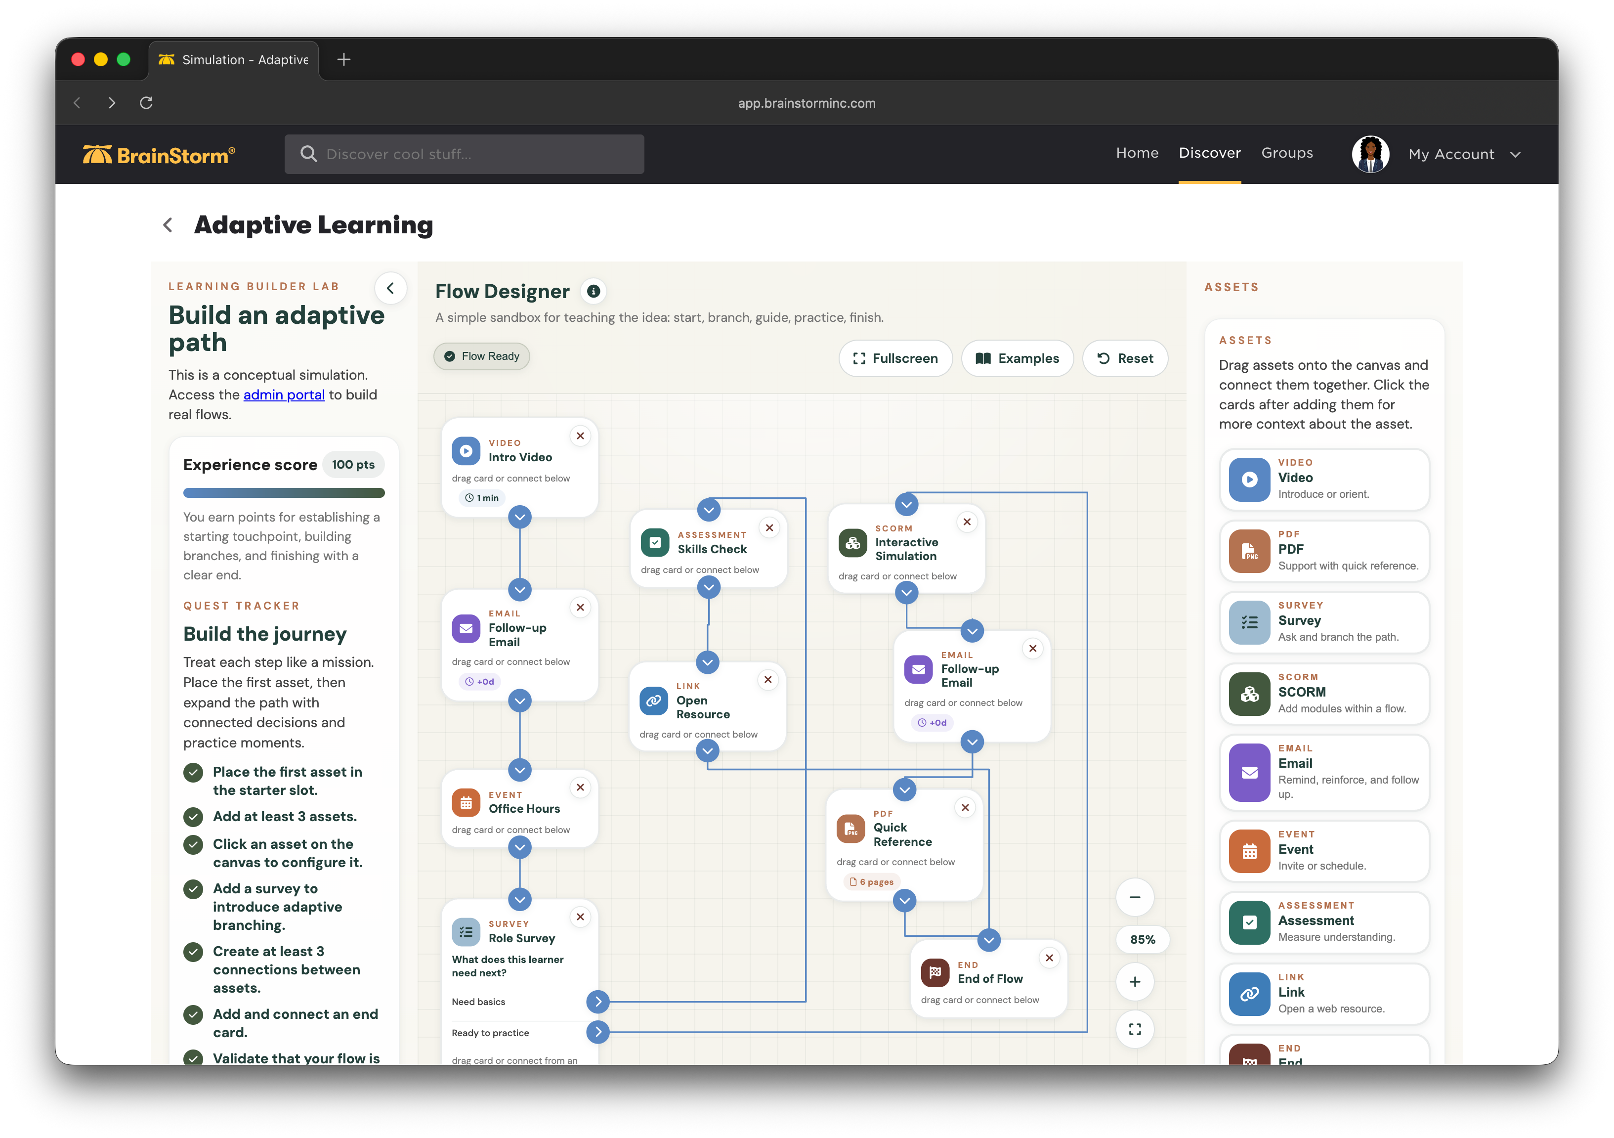Viewport: 1614px width, 1138px height.
Task: Select the SCORM asset icon
Action: coord(1250,694)
